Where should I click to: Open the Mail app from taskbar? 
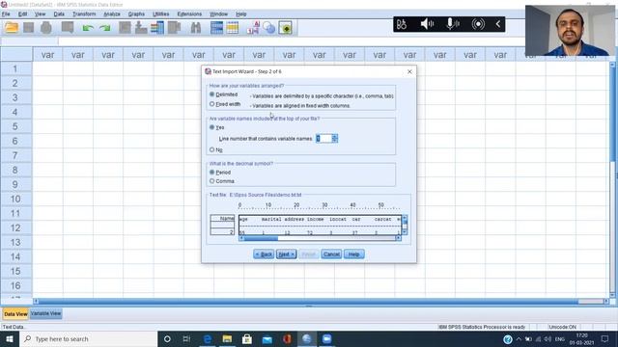tap(267, 338)
